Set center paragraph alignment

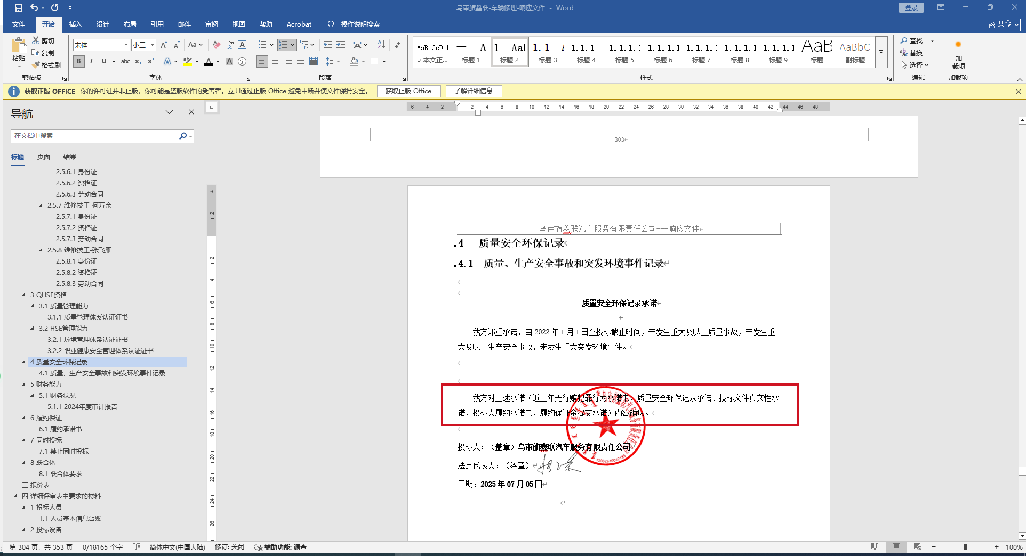275,61
